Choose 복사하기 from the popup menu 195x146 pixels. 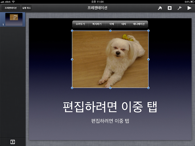point(97,24)
